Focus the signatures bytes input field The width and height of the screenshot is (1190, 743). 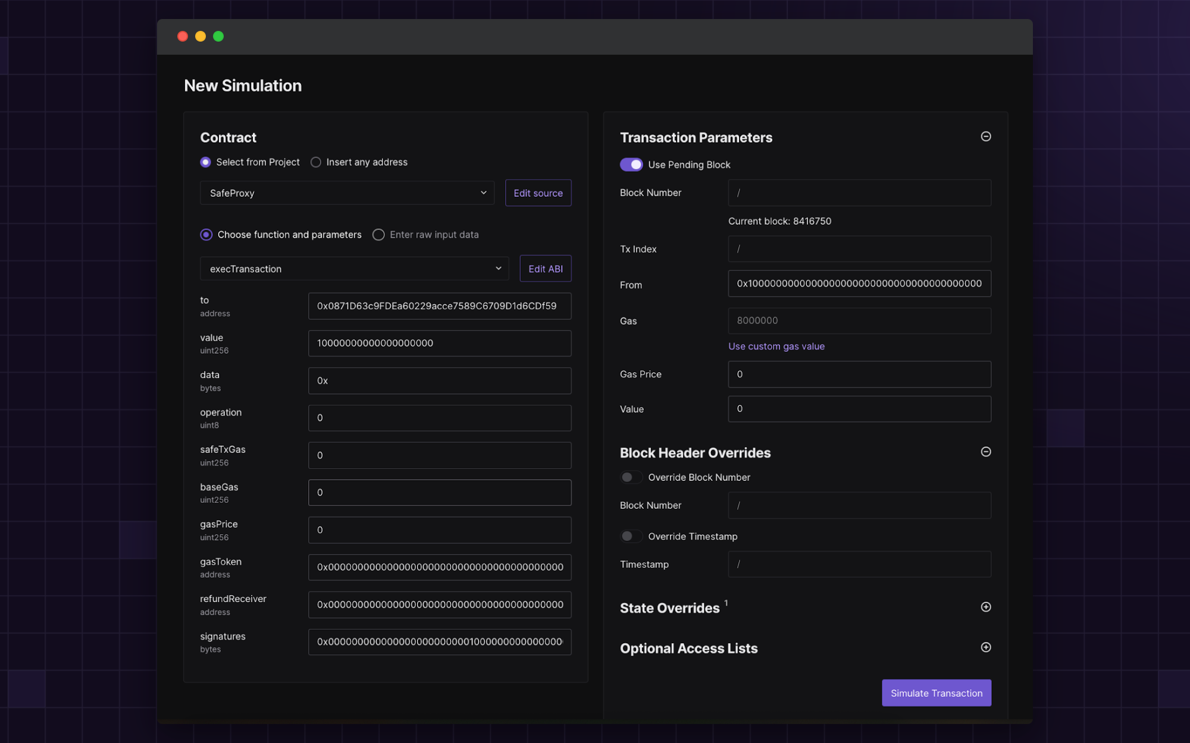(x=439, y=642)
